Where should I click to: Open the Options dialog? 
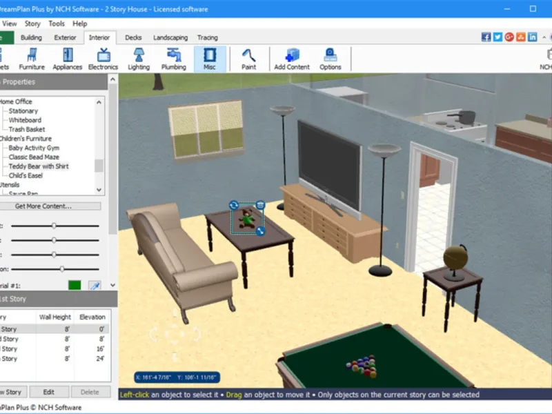click(331, 59)
